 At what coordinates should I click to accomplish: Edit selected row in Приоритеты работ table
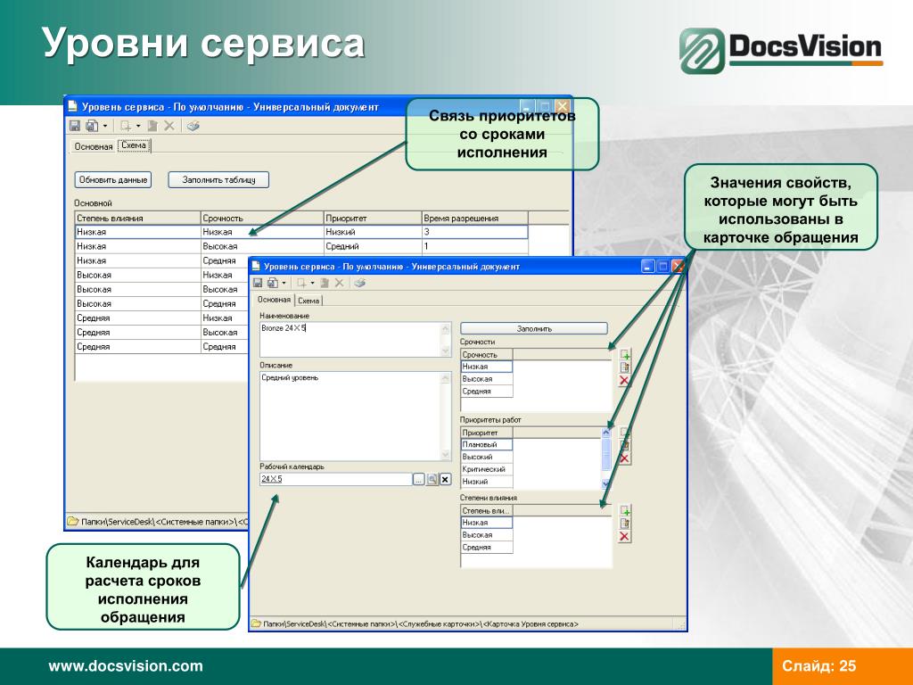[x=625, y=446]
